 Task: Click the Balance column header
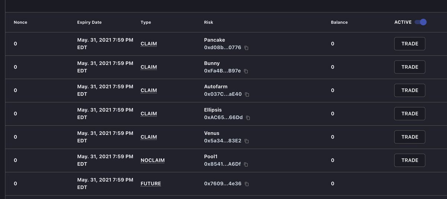339,22
